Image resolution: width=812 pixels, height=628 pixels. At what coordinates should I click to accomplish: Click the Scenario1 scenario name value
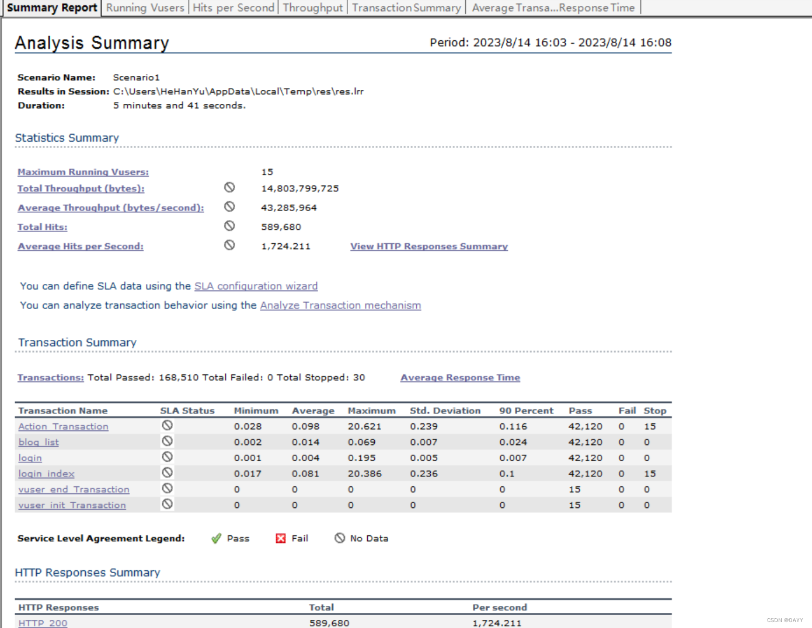(x=136, y=77)
